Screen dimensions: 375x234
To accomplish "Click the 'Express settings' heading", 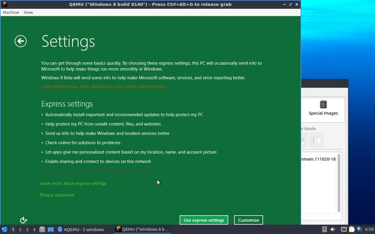I will (x=67, y=104).
